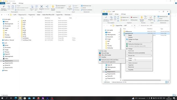Open Déplacer vers dropdown in AMT ribbon

pos(125,17)
